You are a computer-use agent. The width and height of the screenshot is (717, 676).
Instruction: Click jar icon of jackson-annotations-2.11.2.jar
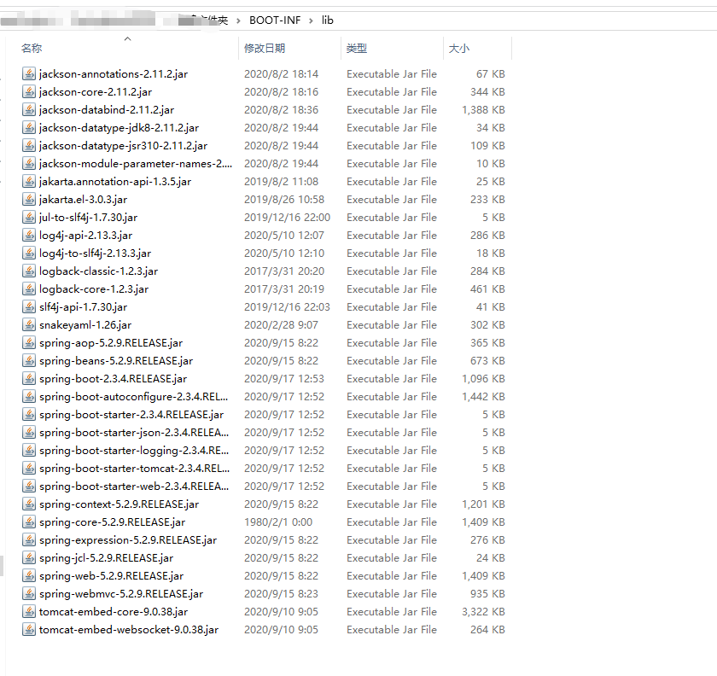pyautogui.click(x=29, y=73)
